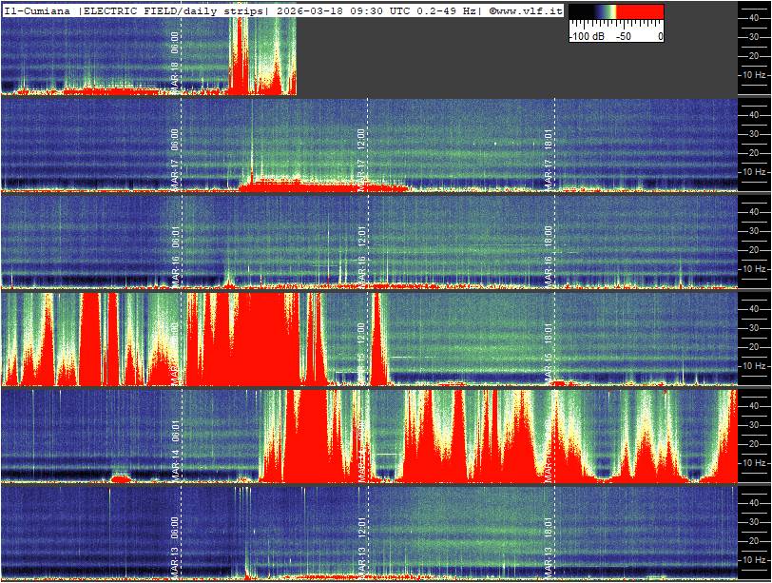Screen dimensions: 772x583
Task: Click the -50 label on the color legend
Action: [x=624, y=35]
